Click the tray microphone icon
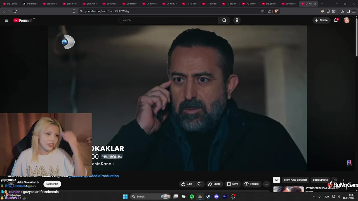Image resolution: width=358 pixels, height=201 pixels. pyautogui.click(x=319, y=197)
